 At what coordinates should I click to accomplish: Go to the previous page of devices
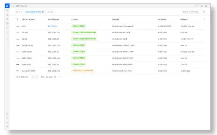tap(33, 77)
